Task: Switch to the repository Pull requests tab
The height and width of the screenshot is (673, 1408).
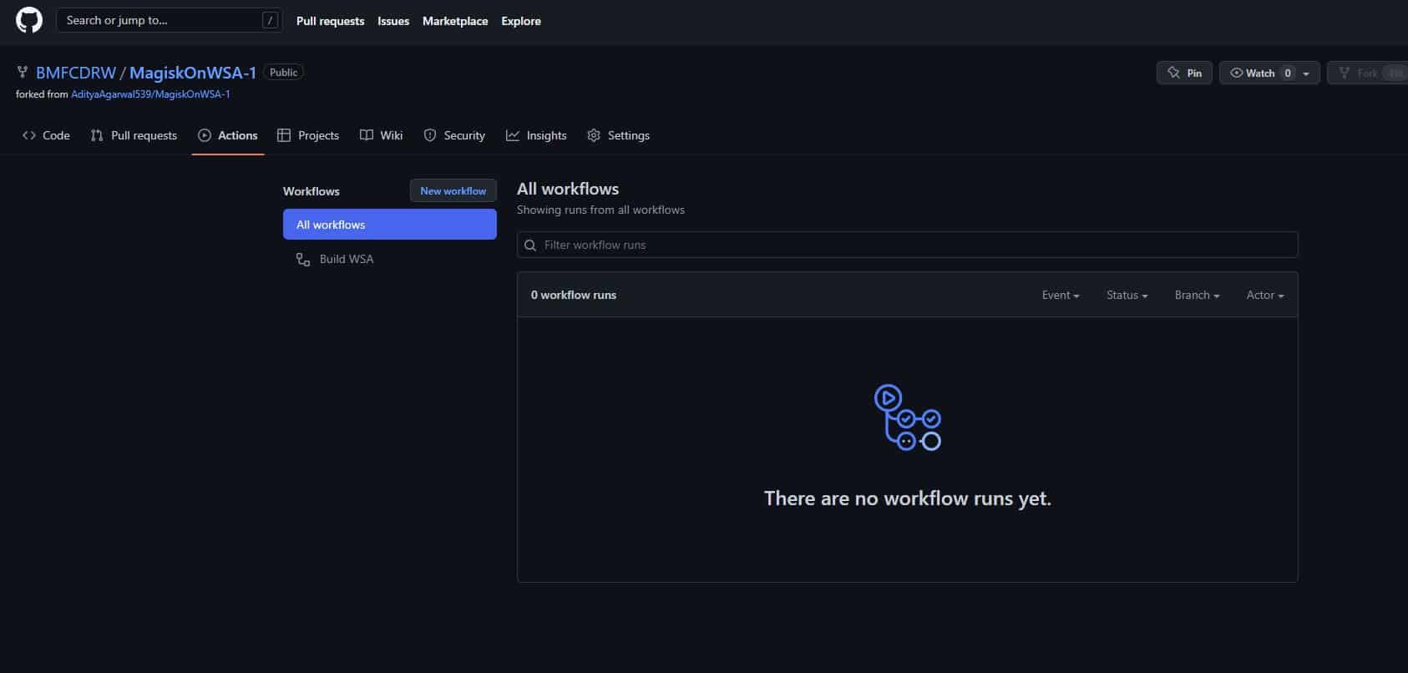Action: pos(134,135)
